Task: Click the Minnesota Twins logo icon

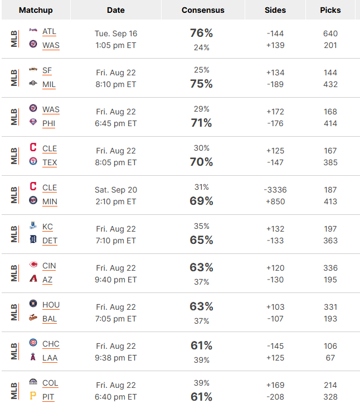Action: click(x=33, y=200)
